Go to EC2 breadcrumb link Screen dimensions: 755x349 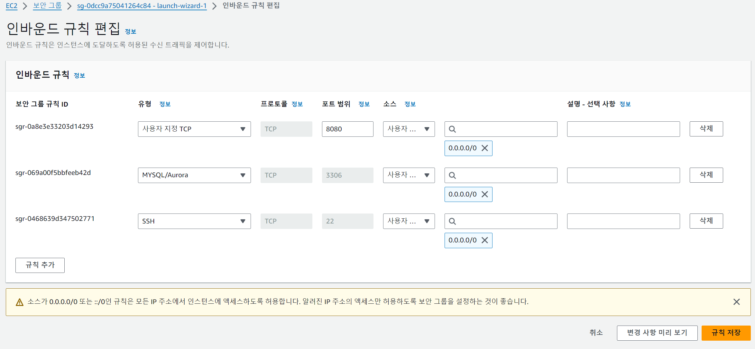coord(12,6)
